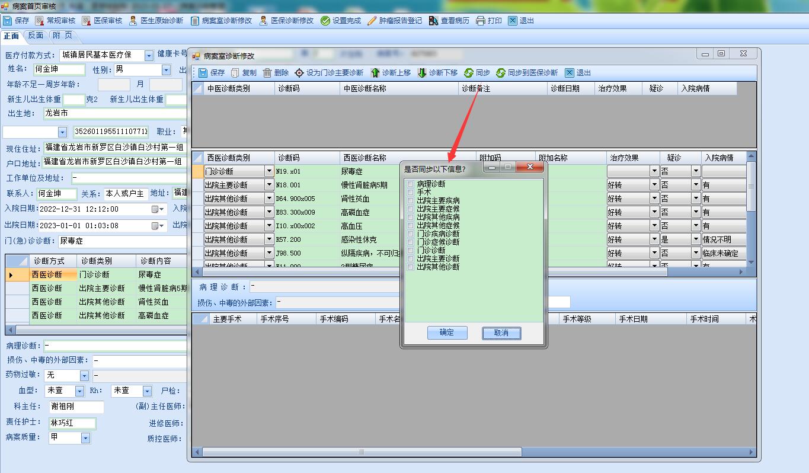Image resolution: width=809 pixels, height=473 pixels.
Task: Click horizontal scrollbar at bottom of 病案室诊断修改 window
Action: click(362, 452)
